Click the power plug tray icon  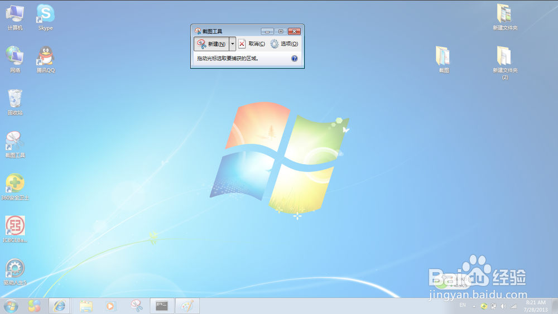point(494,306)
